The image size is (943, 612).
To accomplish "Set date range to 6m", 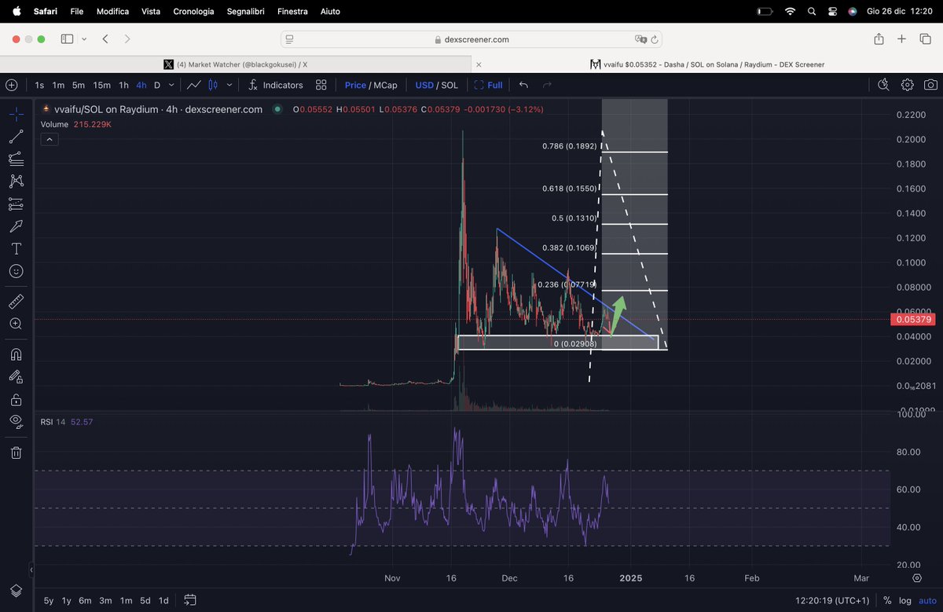I will [x=85, y=600].
